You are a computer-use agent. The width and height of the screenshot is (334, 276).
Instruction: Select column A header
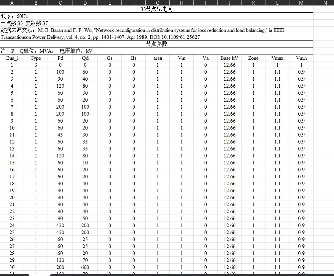12,3
